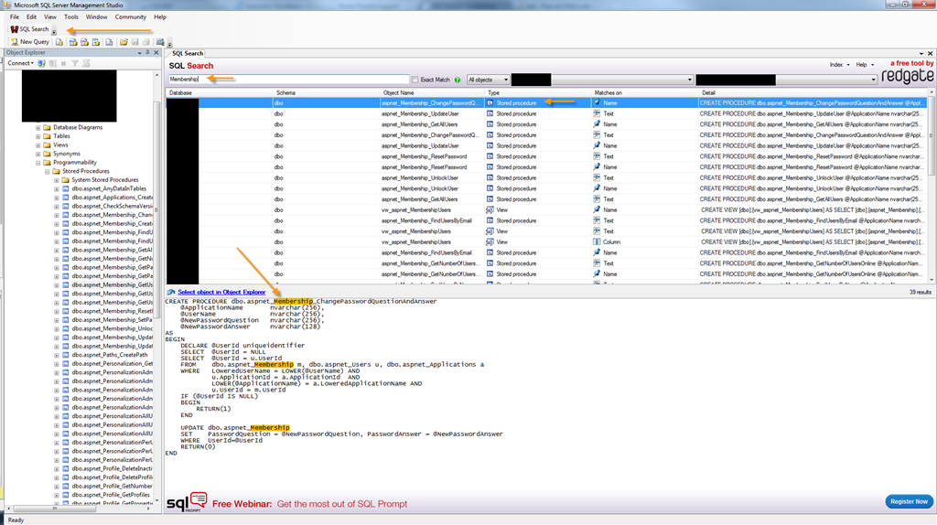Click the Analysis Services MDX Query icon

coord(73,42)
